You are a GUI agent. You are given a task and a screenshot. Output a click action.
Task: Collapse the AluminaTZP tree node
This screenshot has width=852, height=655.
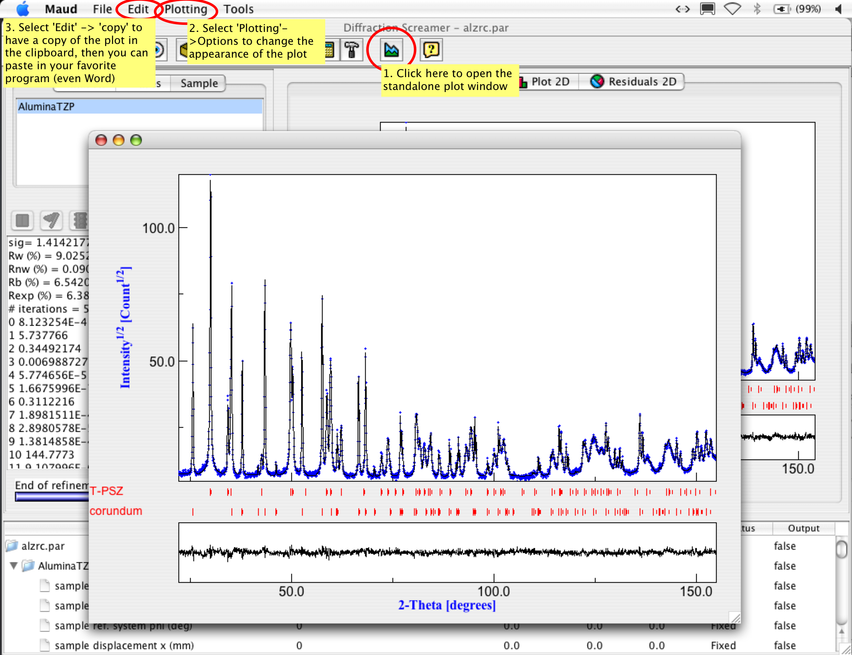(x=14, y=565)
